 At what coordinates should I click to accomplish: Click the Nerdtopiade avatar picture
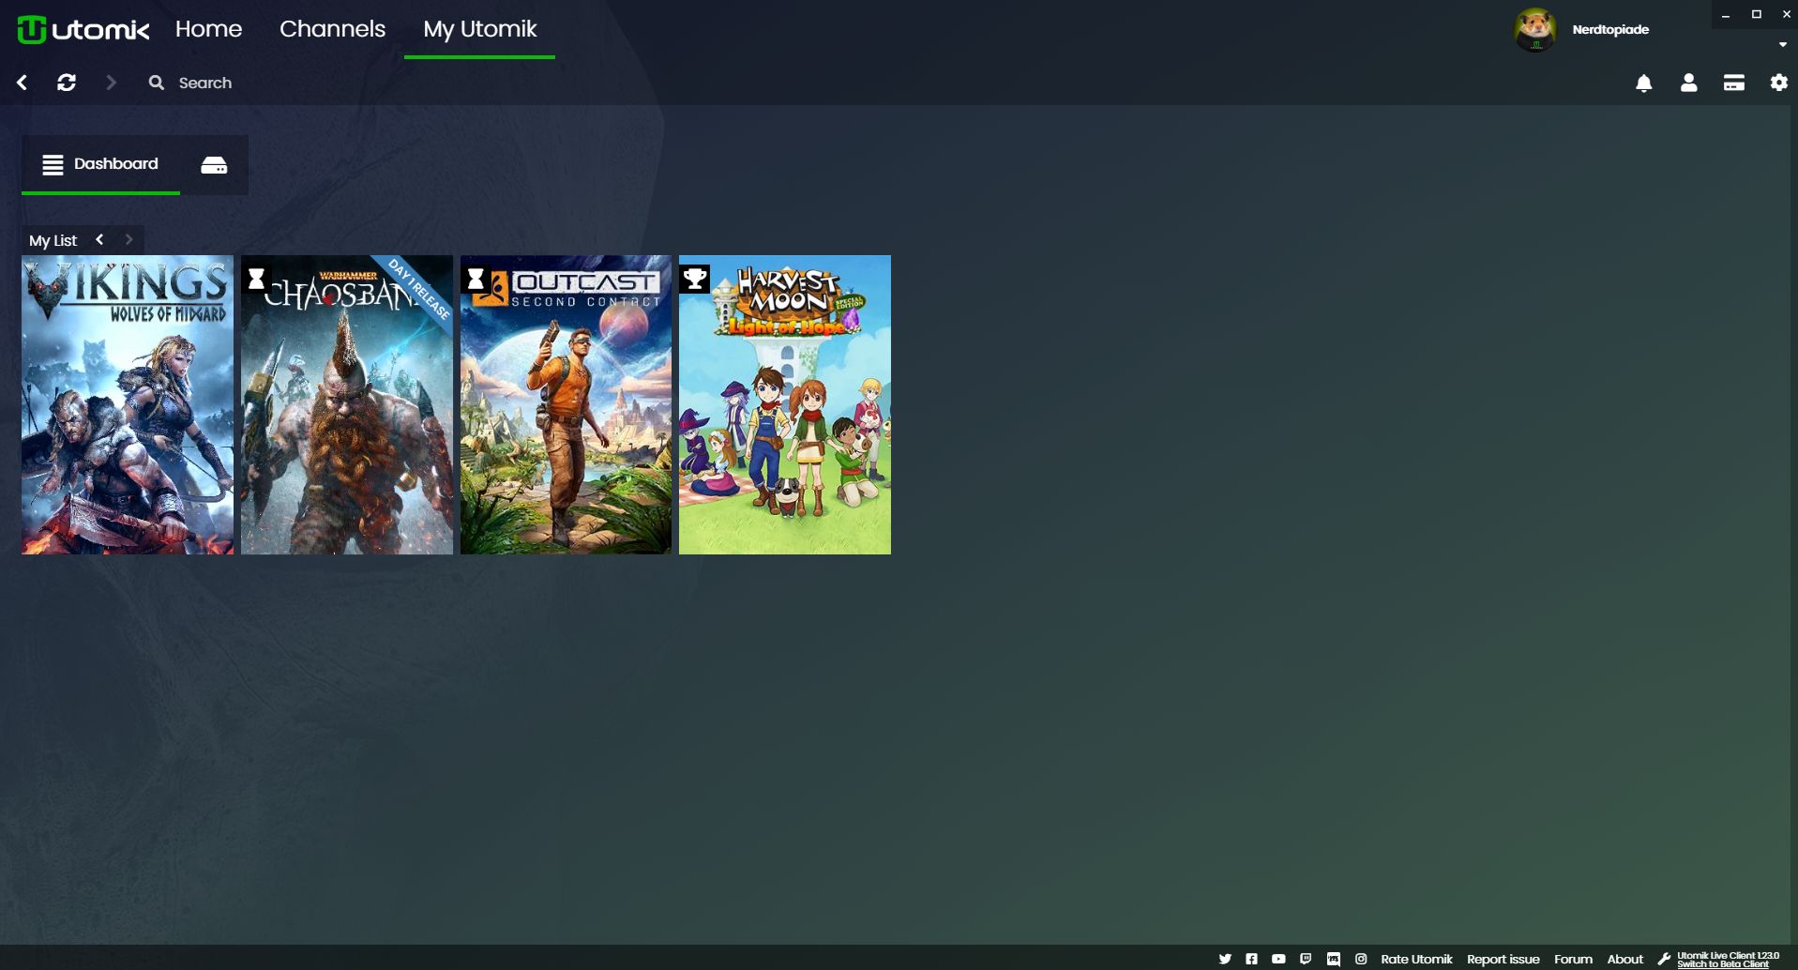[1535, 29]
